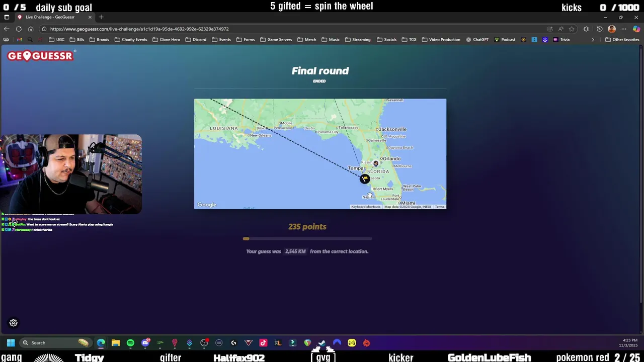
Task: Close the Live Challenge tab
Action: [90, 17]
